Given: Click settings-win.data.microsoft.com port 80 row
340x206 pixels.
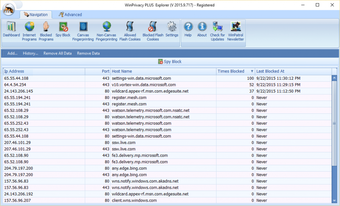Looking at the screenshot, I should pos(167,136).
